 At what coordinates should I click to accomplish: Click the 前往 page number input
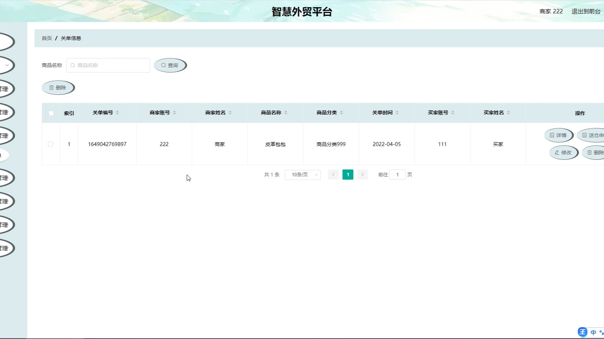[397, 175]
